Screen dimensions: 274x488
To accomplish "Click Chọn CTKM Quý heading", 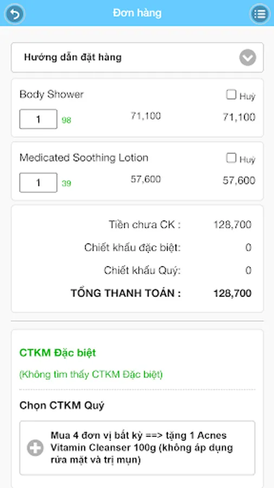I will (62, 406).
